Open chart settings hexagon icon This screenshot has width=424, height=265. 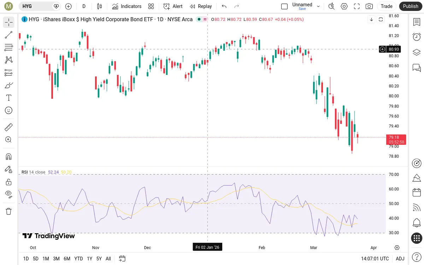(x=344, y=6)
